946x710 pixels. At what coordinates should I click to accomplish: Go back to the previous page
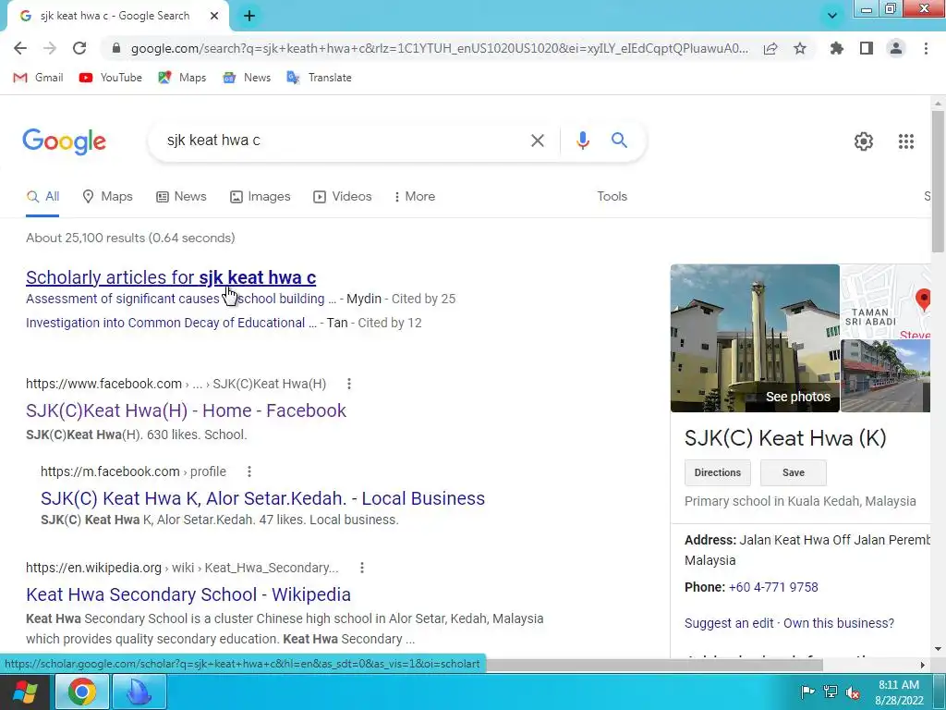(20, 48)
